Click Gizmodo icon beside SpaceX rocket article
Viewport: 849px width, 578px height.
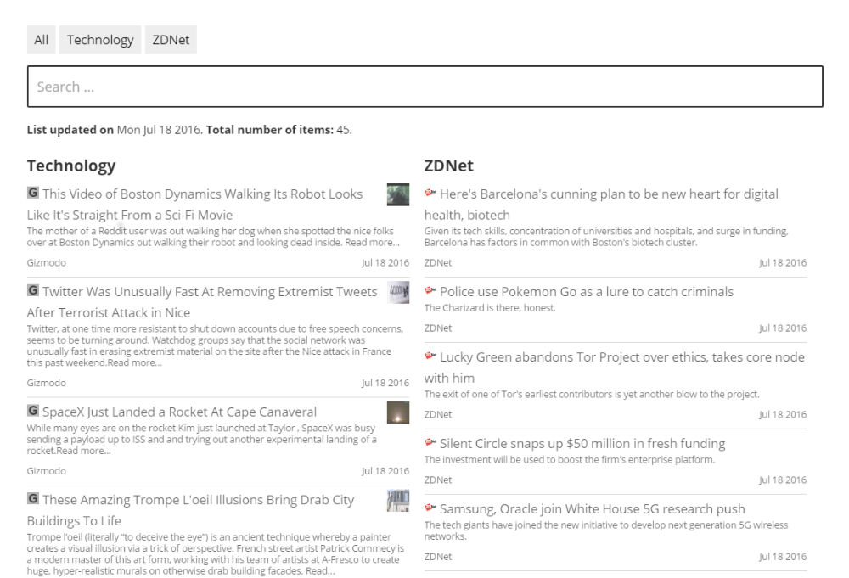pyautogui.click(x=33, y=410)
